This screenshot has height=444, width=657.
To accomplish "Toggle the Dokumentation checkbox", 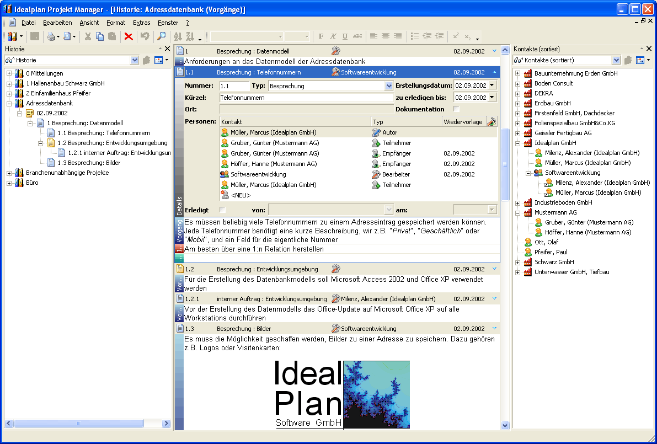I will 457,109.
